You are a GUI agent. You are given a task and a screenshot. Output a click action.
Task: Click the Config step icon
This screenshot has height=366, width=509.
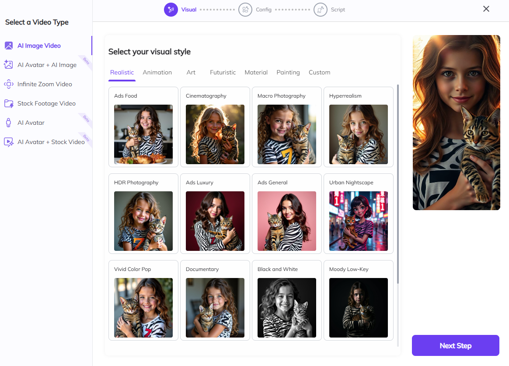tap(245, 10)
